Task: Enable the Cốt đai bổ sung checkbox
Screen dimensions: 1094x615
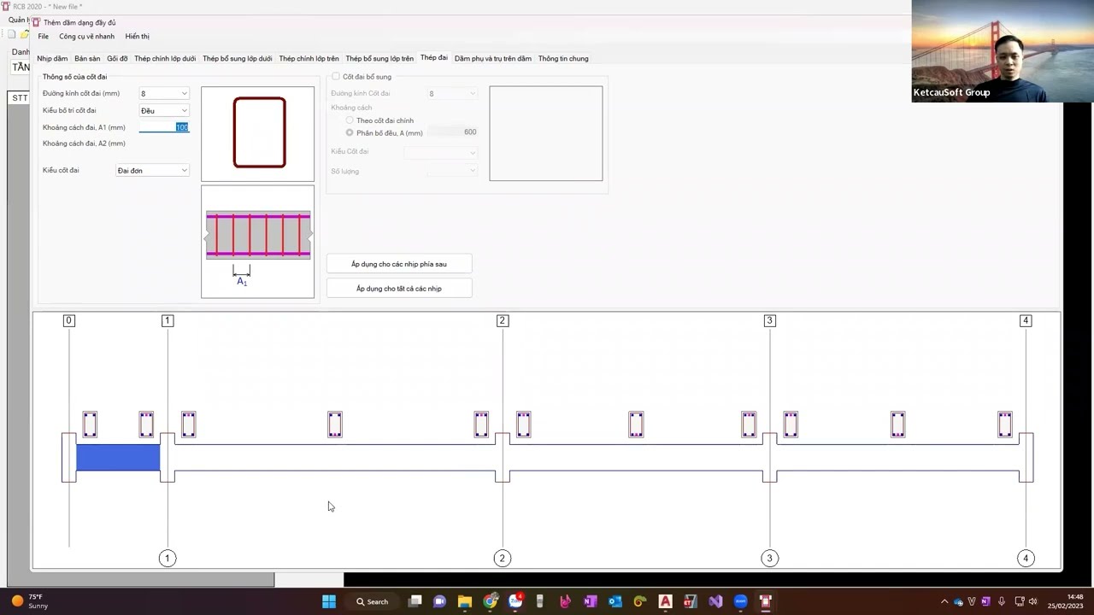Action: [336, 77]
